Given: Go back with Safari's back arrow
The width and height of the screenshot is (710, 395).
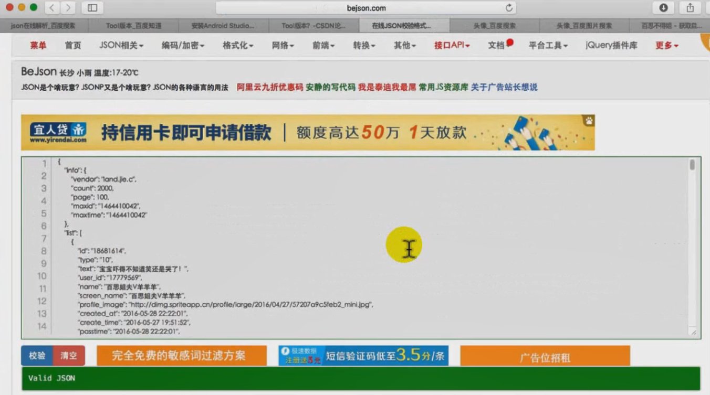Looking at the screenshot, I should coord(52,8).
